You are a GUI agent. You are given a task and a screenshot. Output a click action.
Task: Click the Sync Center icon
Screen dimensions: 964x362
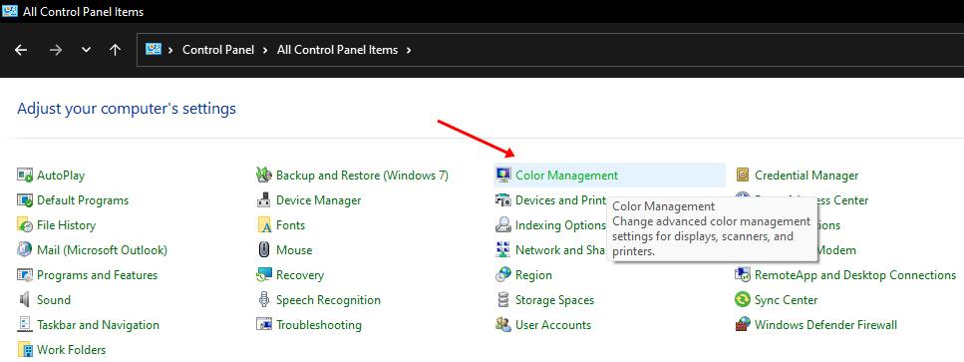click(743, 300)
